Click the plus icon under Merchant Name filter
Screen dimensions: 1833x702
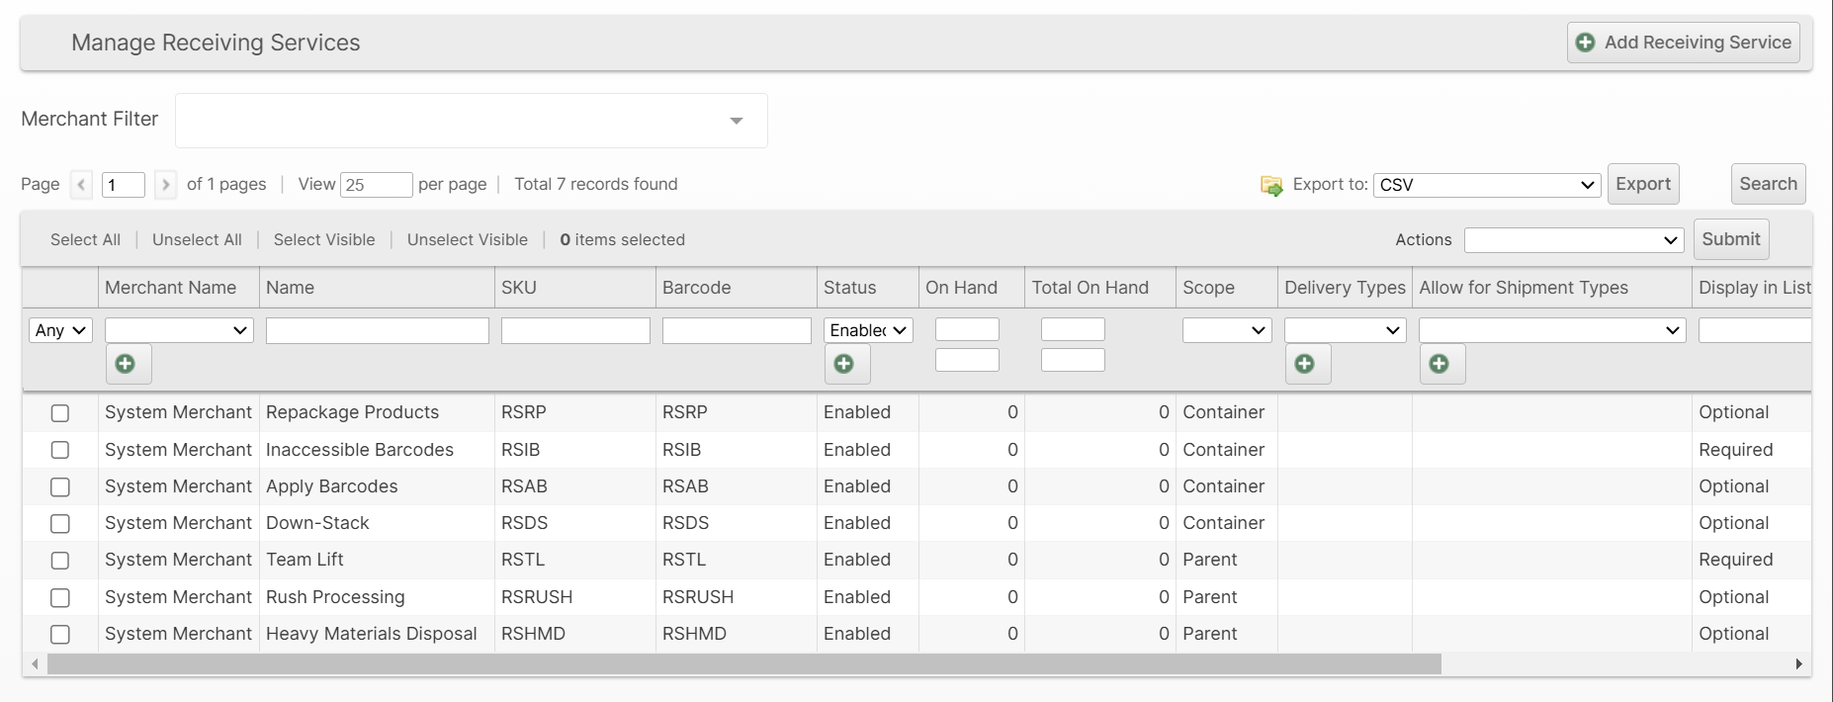(127, 364)
